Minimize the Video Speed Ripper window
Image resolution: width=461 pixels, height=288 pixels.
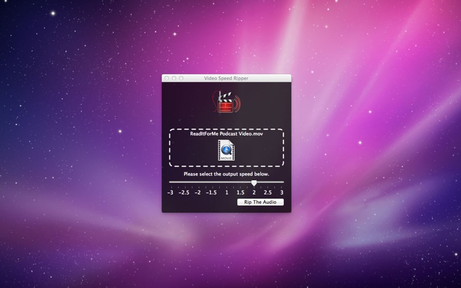(x=173, y=78)
